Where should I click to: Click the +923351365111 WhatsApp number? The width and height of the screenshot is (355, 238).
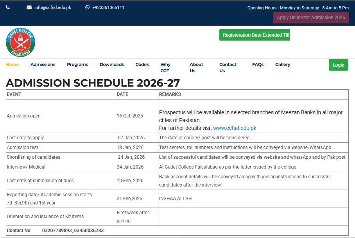click(108, 7)
